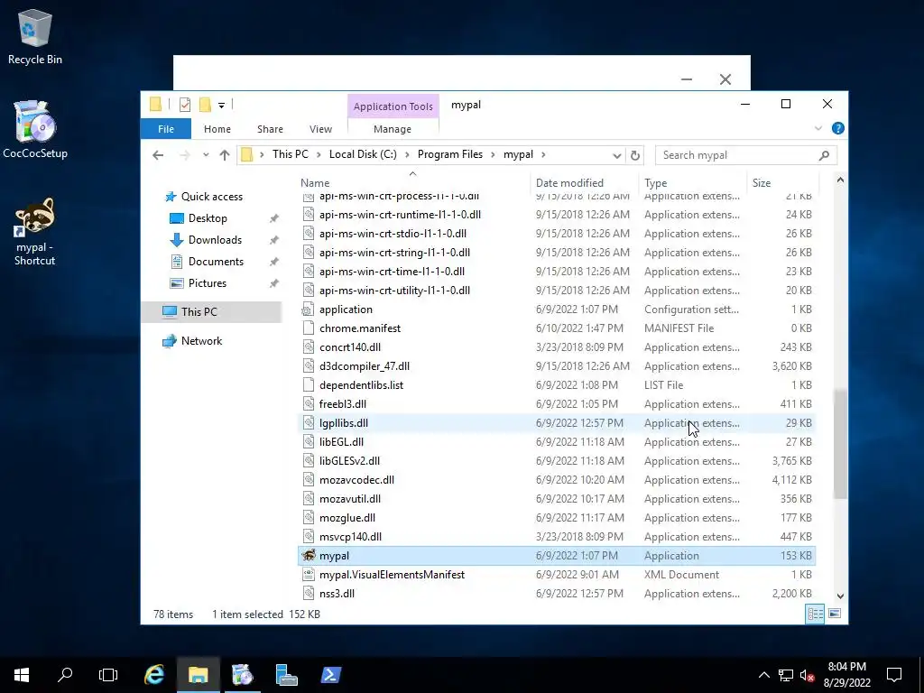This screenshot has height=693, width=924.
Task: Select the application configuration settings file
Action: pyautogui.click(x=556, y=310)
